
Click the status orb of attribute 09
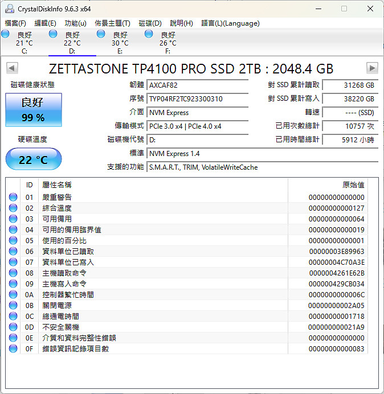(13, 284)
